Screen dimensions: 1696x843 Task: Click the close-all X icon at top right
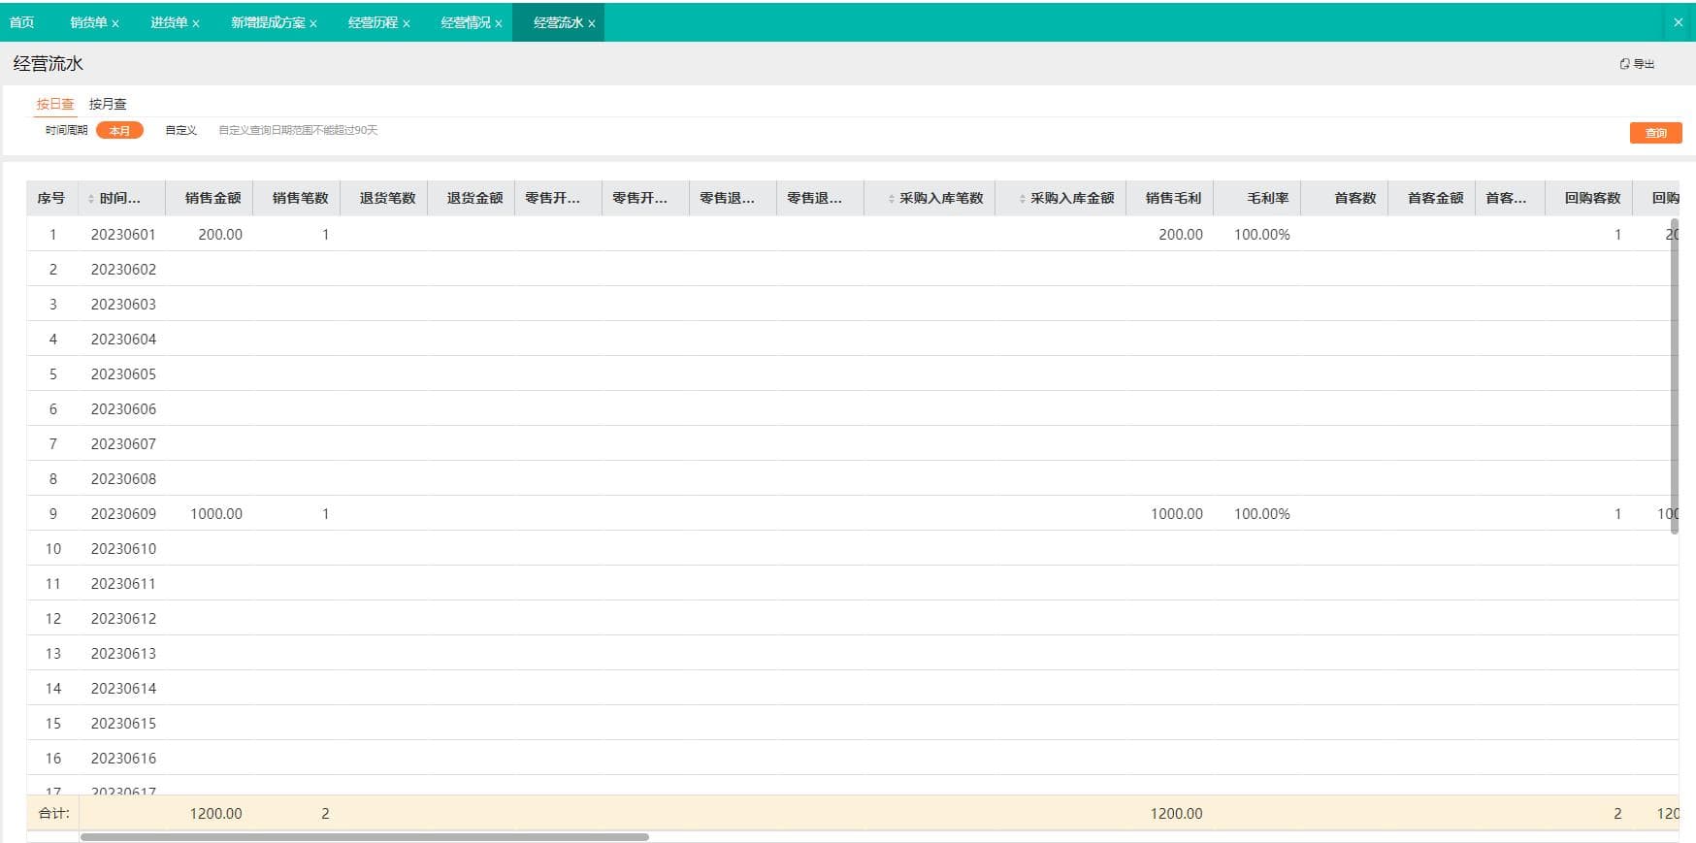click(x=1679, y=22)
